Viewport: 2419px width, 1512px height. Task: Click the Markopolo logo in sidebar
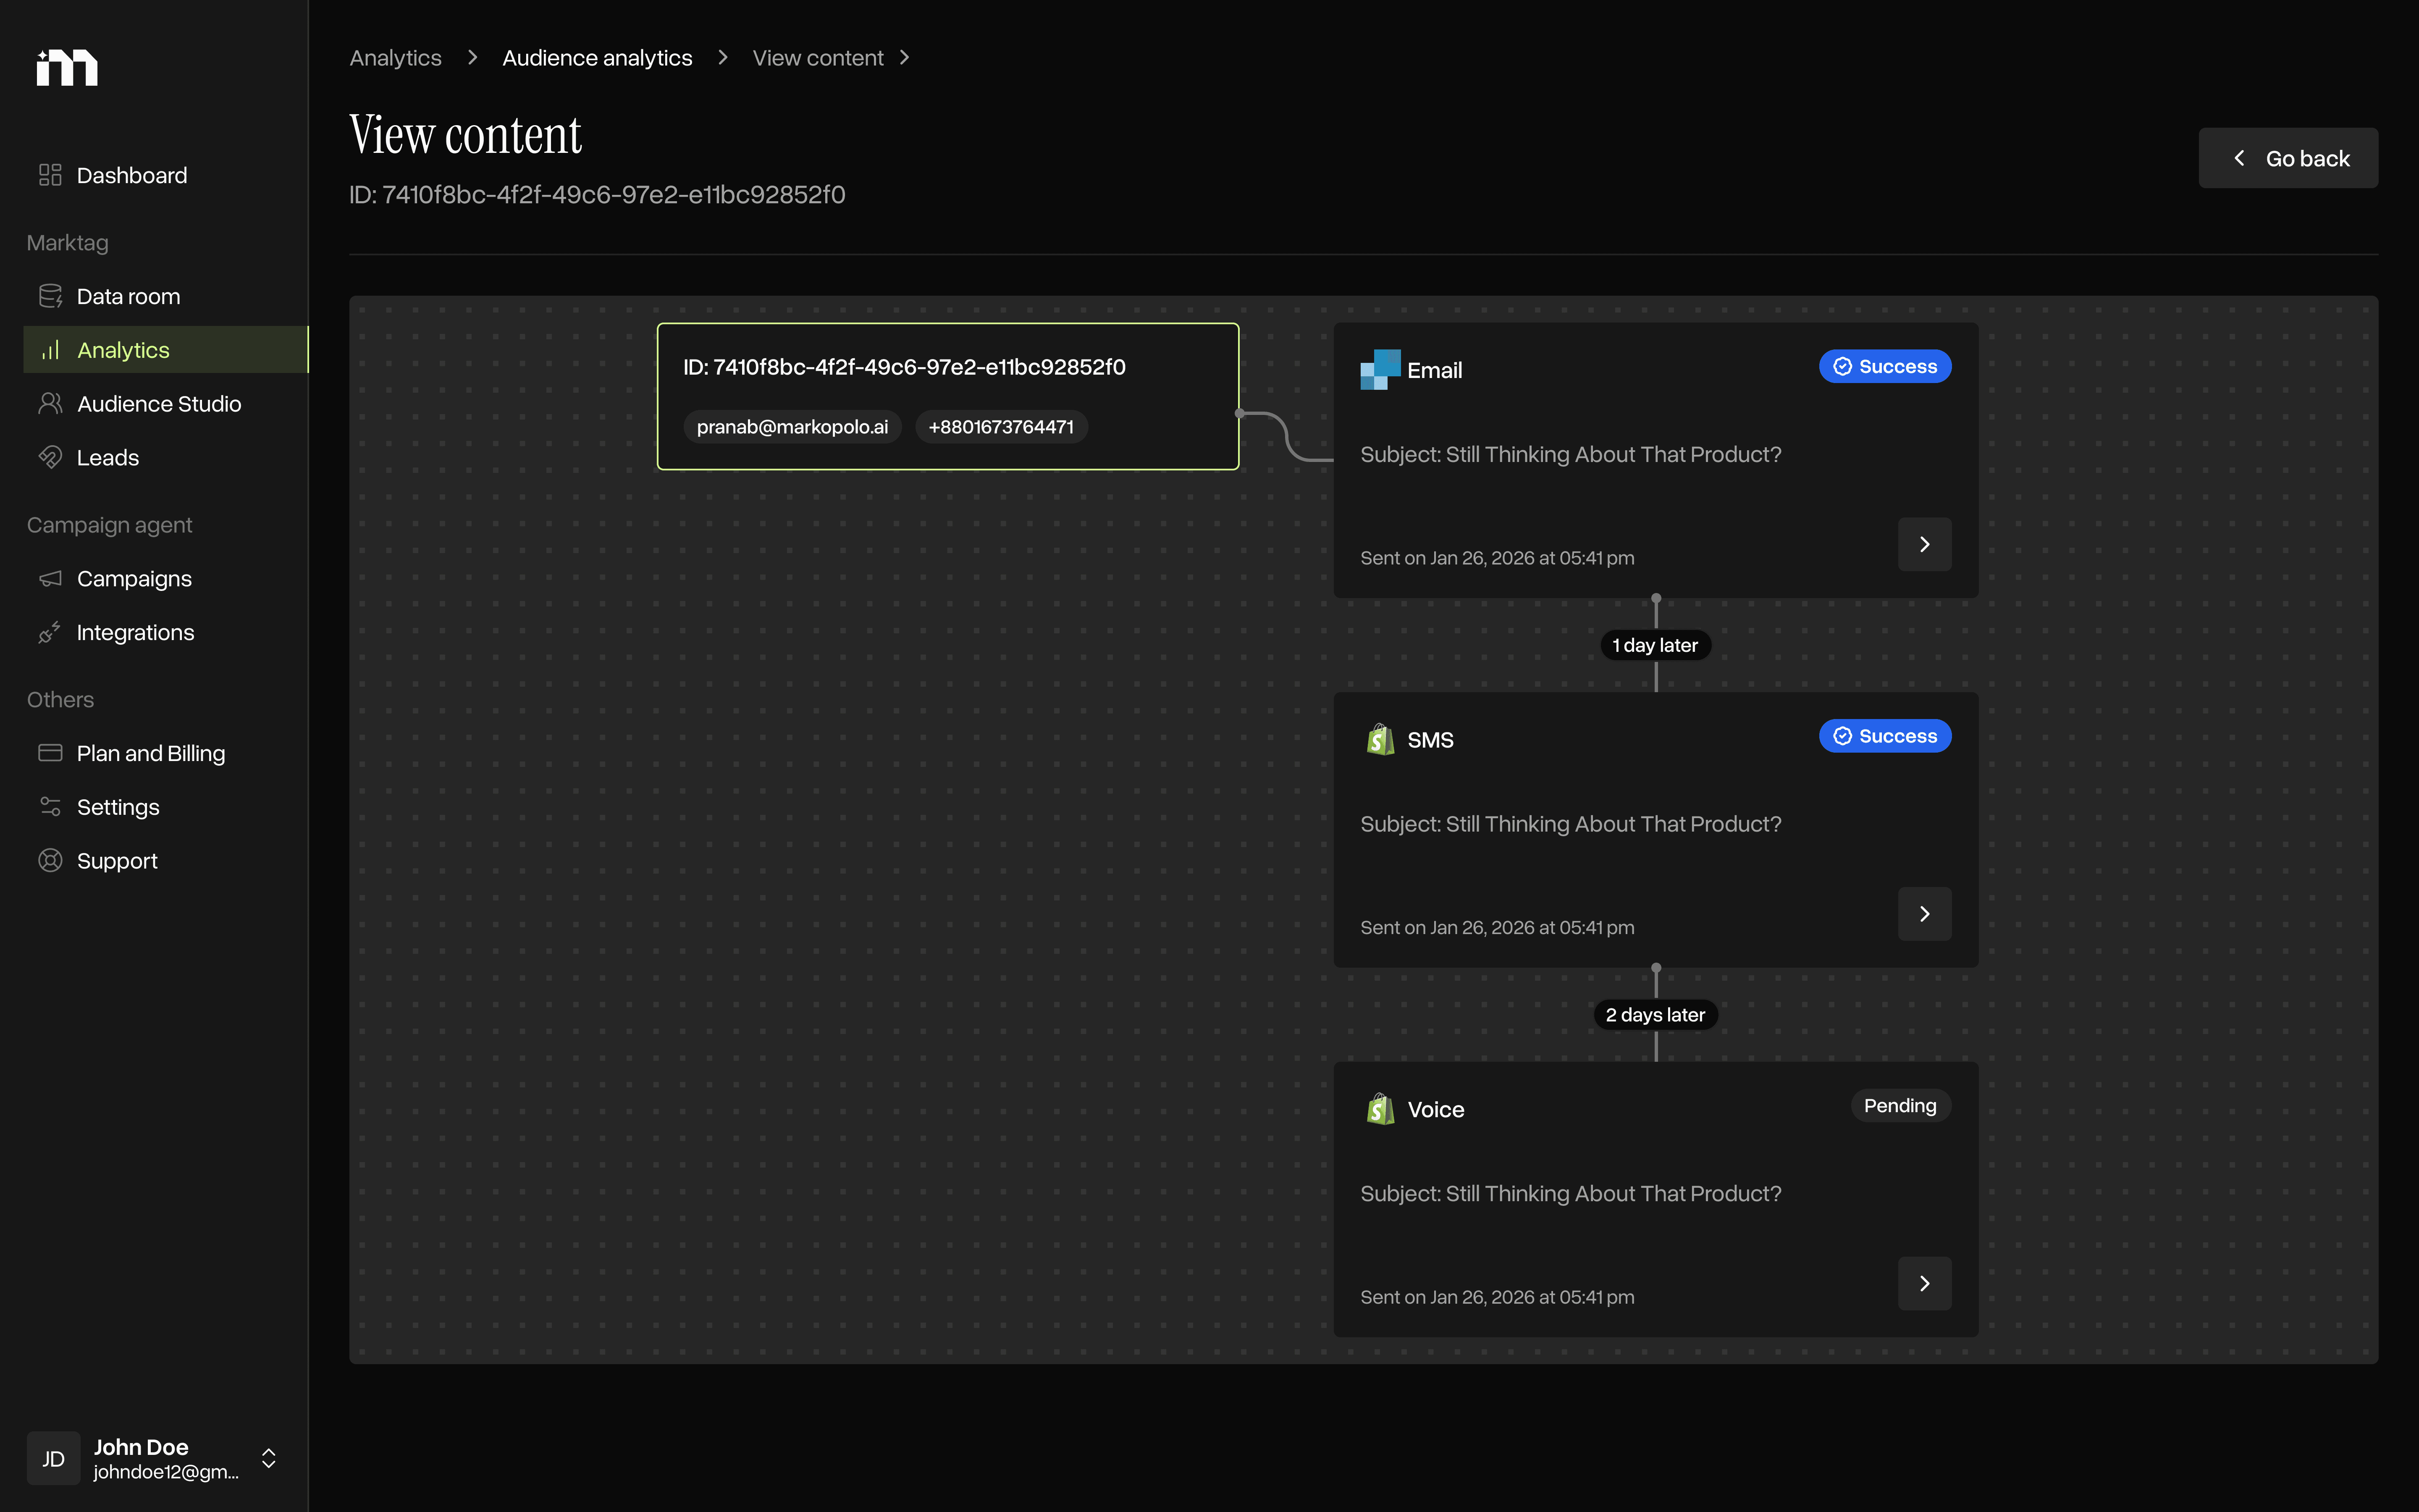coord(67,67)
